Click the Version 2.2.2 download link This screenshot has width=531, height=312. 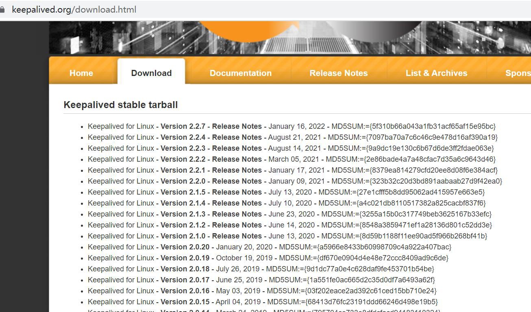[183, 159]
